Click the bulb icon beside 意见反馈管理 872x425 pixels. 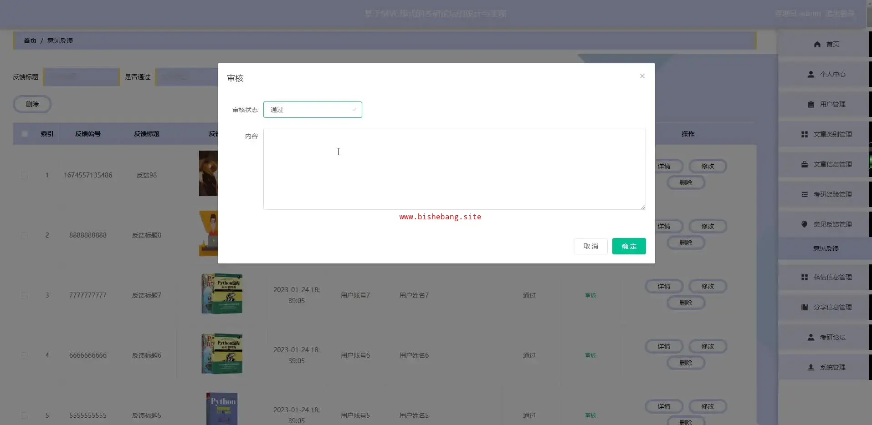tap(805, 224)
